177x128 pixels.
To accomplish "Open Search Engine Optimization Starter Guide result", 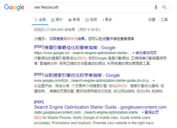I will 100,107.
